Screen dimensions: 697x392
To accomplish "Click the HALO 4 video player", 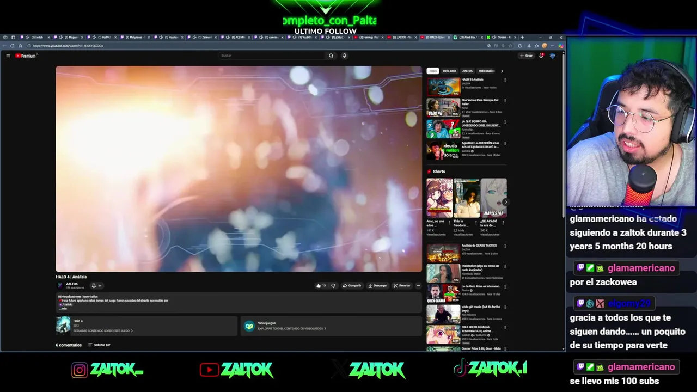I will coord(239,169).
